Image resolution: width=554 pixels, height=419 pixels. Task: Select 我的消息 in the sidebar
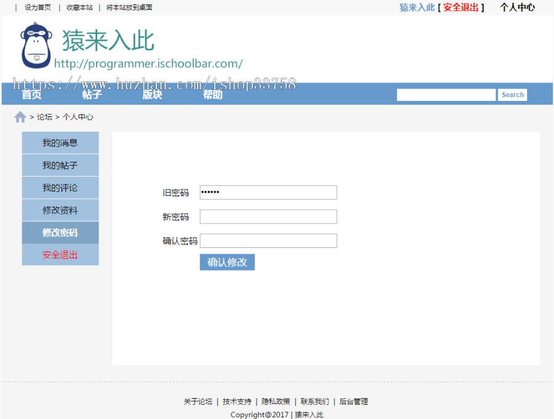tap(60, 142)
